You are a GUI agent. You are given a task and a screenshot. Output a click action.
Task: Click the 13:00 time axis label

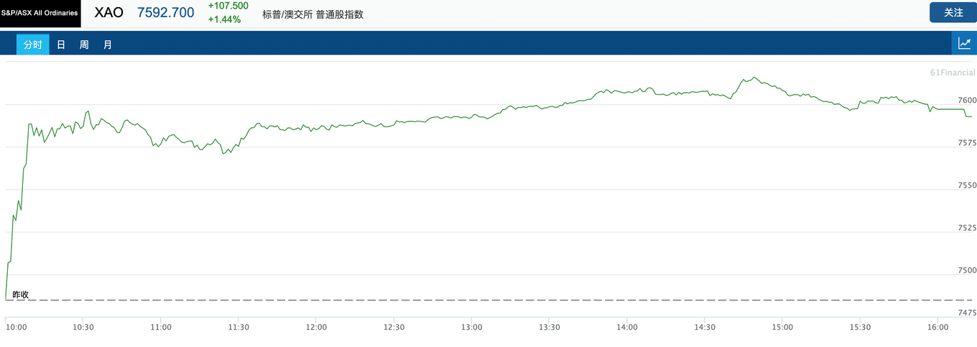471,327
